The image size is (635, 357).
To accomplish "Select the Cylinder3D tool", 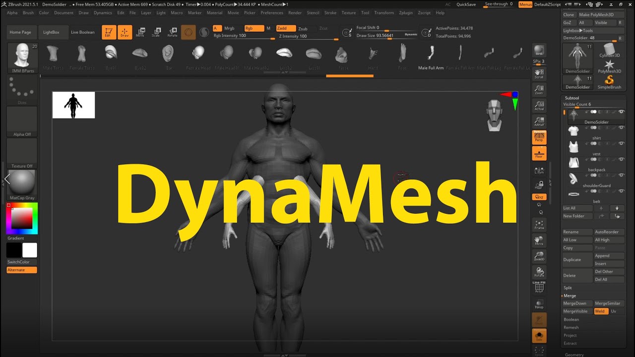I will (x=609, y=51).
